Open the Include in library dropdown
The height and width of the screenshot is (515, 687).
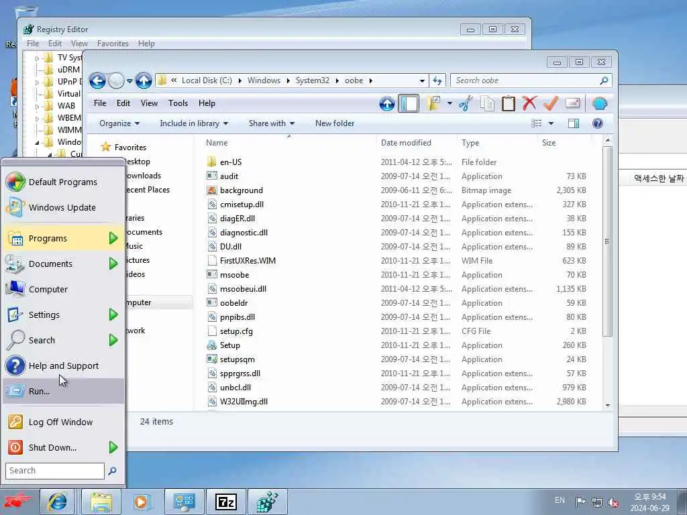[x=194, y=123]
